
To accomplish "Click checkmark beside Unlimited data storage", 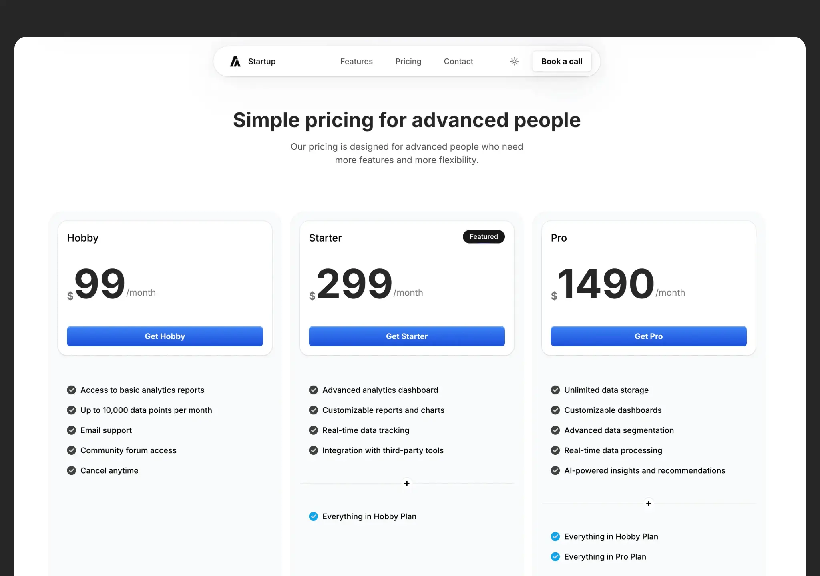I will pyautogui.click(x=555, y=390).
